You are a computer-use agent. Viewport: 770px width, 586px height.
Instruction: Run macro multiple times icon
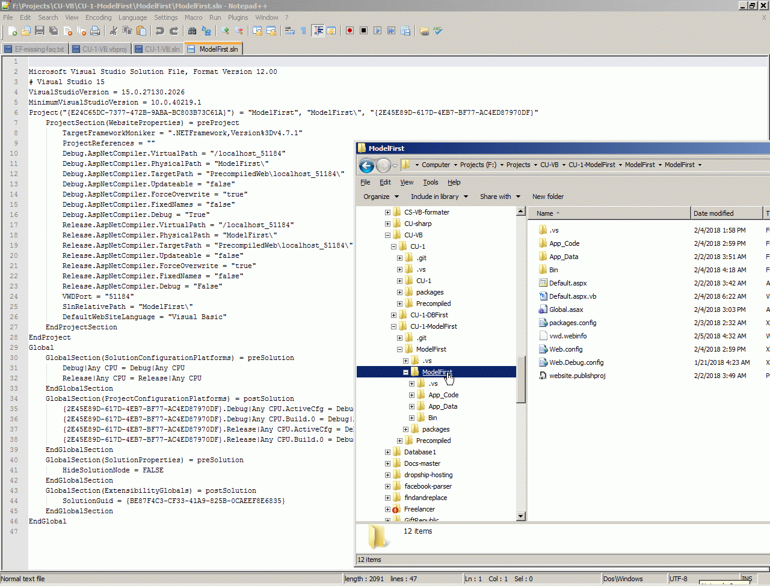tap(391, 31)
